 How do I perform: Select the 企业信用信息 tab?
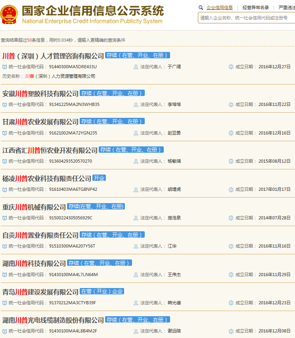[x=219, y=8]
